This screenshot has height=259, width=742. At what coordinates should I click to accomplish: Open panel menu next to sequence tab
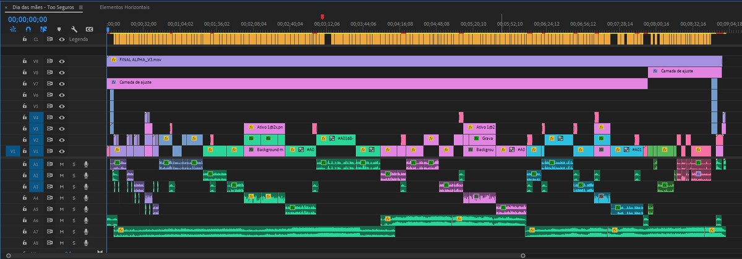[x=81, y=7]
